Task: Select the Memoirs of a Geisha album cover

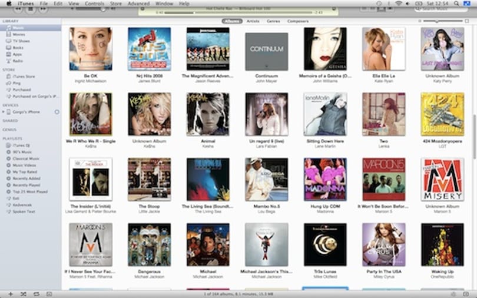Action: tap(325, 49)
